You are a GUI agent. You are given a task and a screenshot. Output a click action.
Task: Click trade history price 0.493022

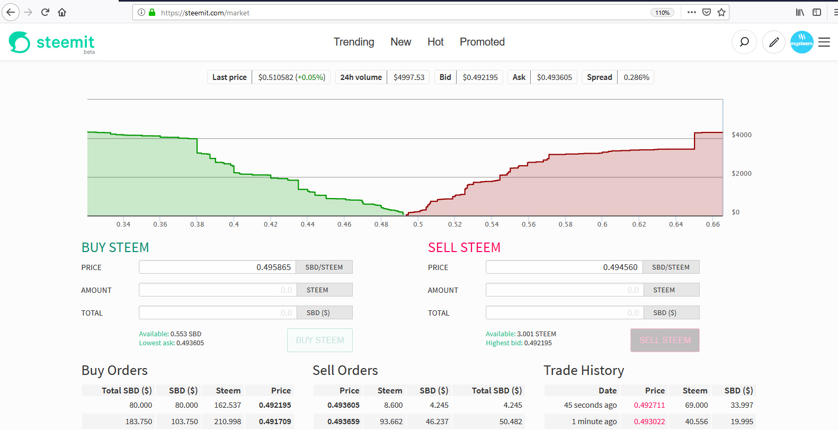[x=649, y=422]
